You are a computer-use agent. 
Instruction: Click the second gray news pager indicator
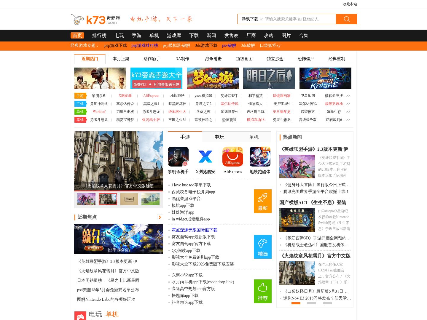click(312, 303)
